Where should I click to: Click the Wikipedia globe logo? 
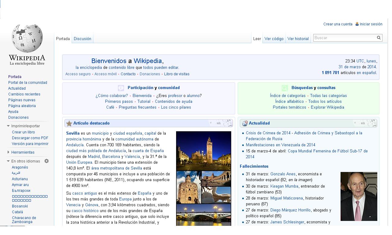(x=27, y=39)
